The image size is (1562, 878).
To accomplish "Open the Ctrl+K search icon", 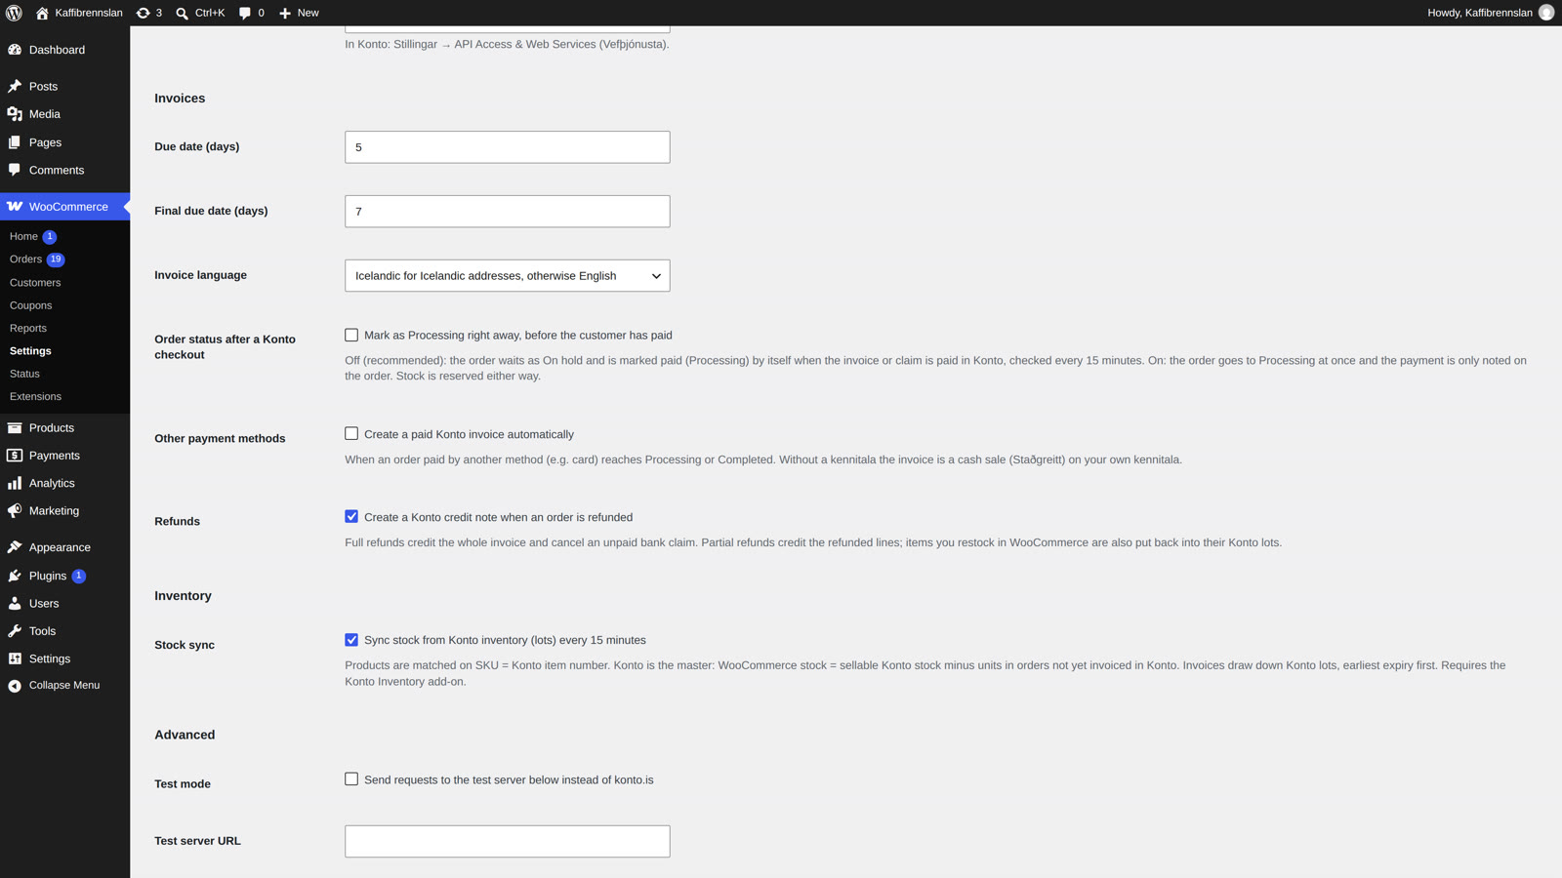I will click(x=182, y=13).
